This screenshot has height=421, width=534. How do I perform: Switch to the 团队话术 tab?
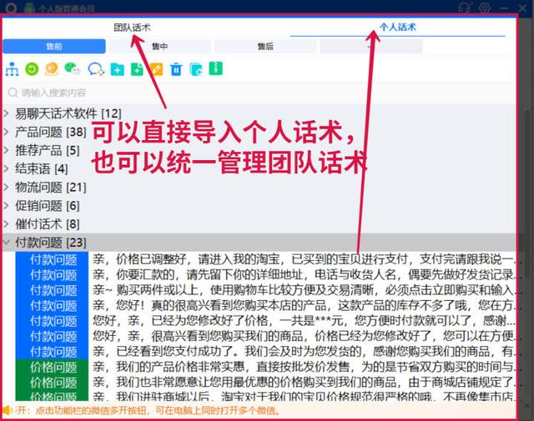pos(133,28)
